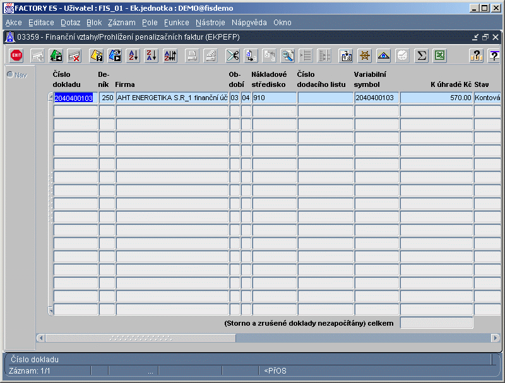Click the horizontal scrollbar right arrow
Screen dimensions: 505x383
[496, 338]
